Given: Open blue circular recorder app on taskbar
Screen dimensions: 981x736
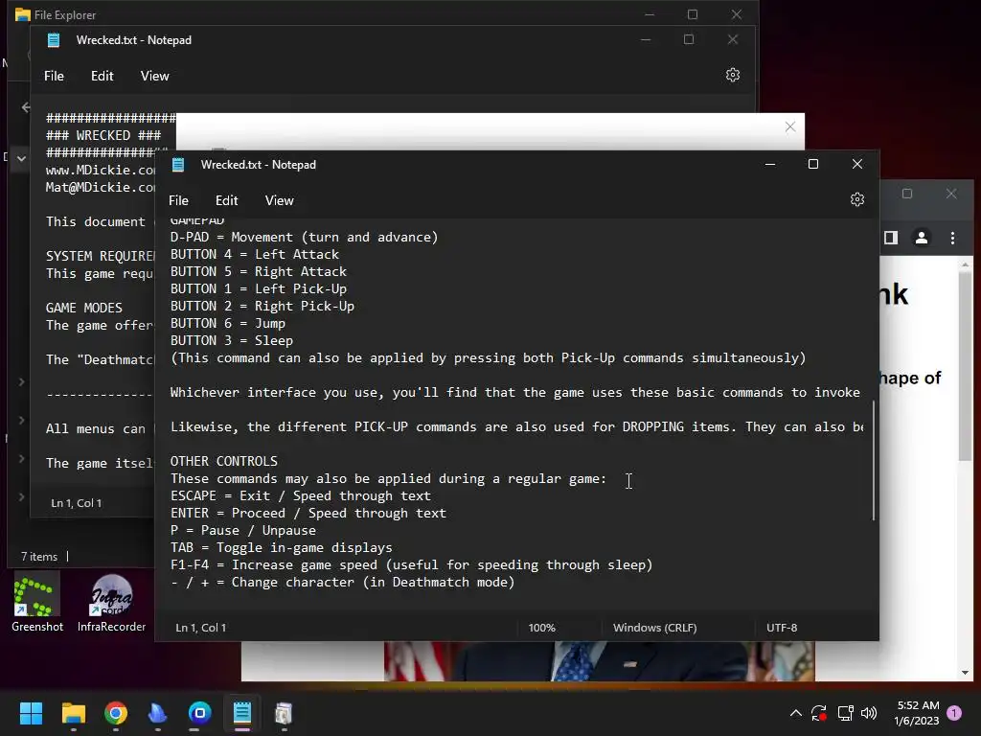Looking at the screenshot, I should [x=200, y=713].
